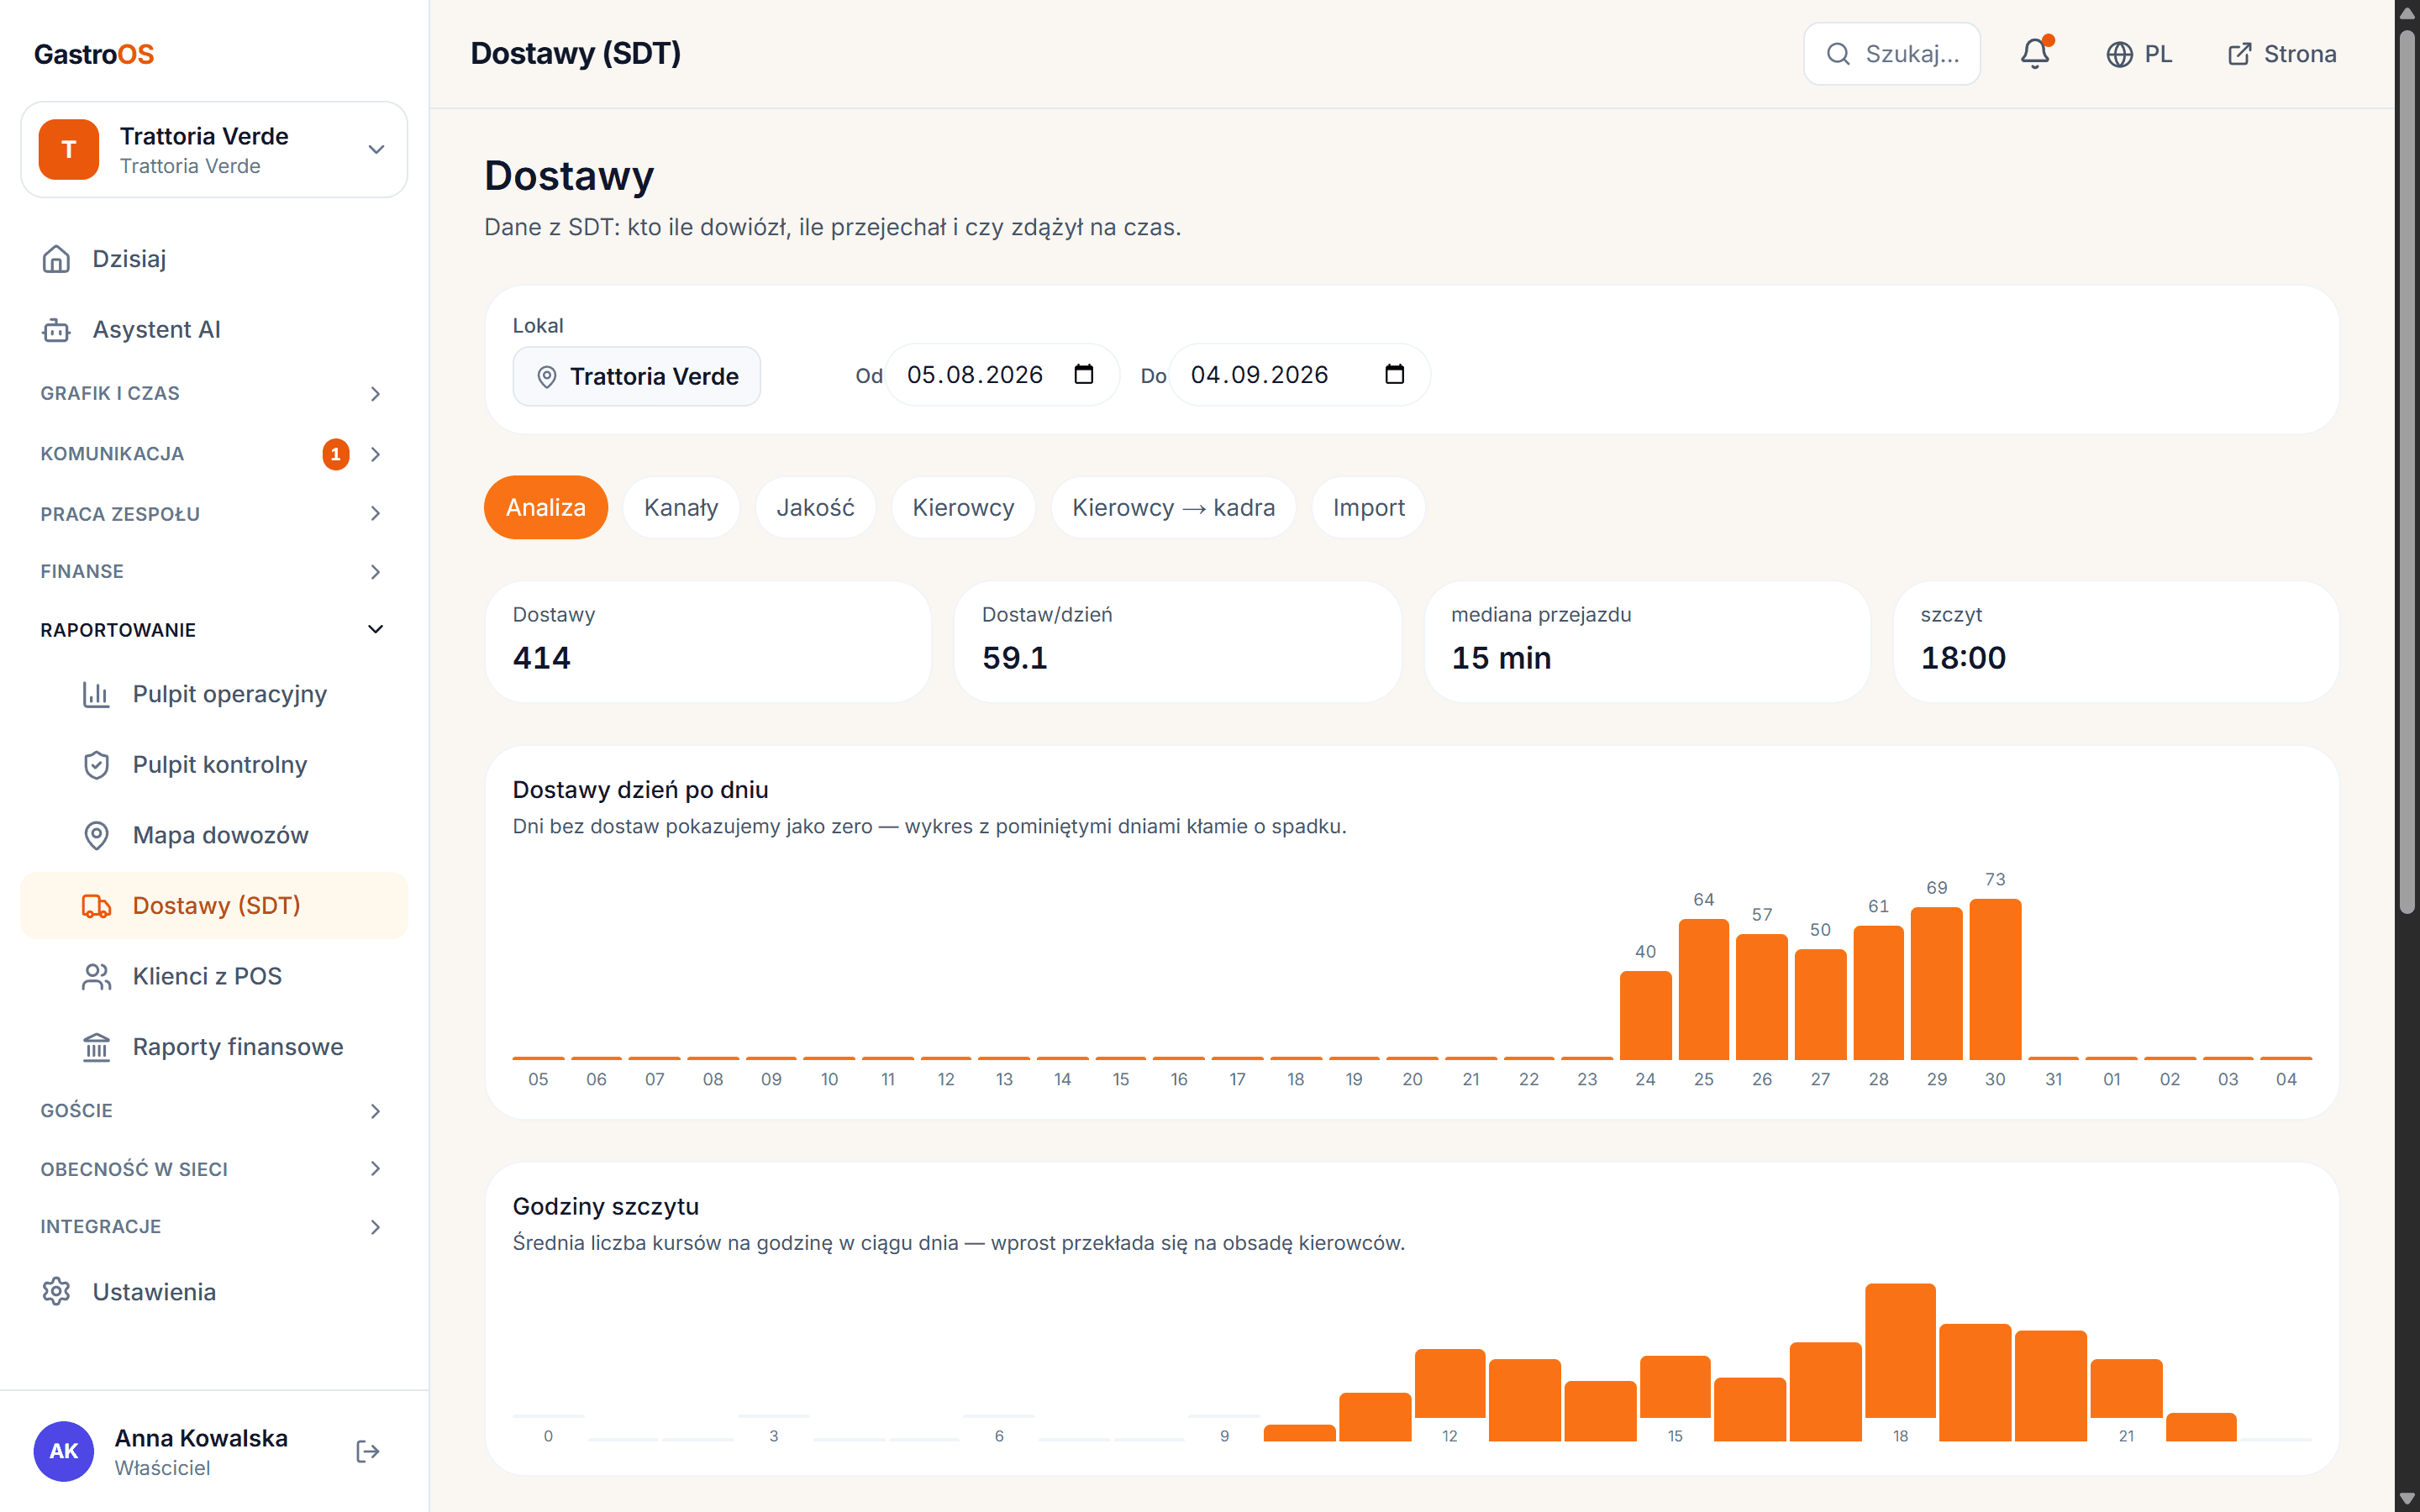Open the Import tab
This screenshot has width=2420, height=1512.
(x=1368, y=508)
